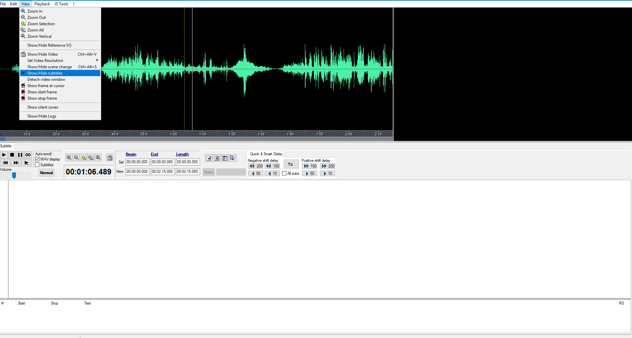Toggle loop playback infinity icon

click(x=28, y=155)
